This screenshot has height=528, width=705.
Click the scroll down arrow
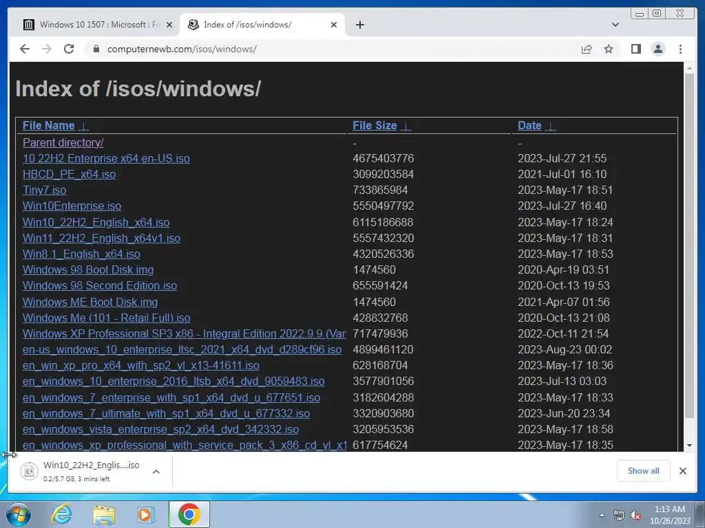click(x=689, y=445)
